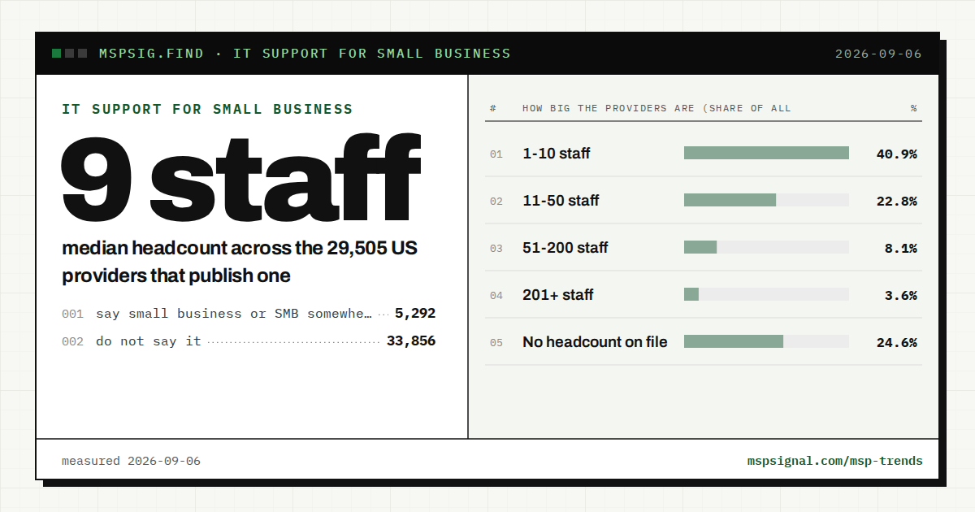Viewport: 975px width, 512px height.
Task: Click the green square in the header
Action: pos(57,54)
